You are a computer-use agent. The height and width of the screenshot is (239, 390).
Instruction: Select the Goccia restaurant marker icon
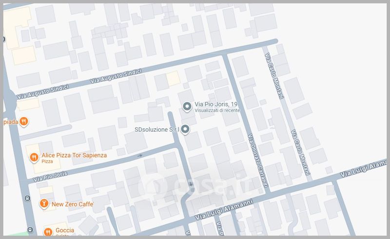47,231
